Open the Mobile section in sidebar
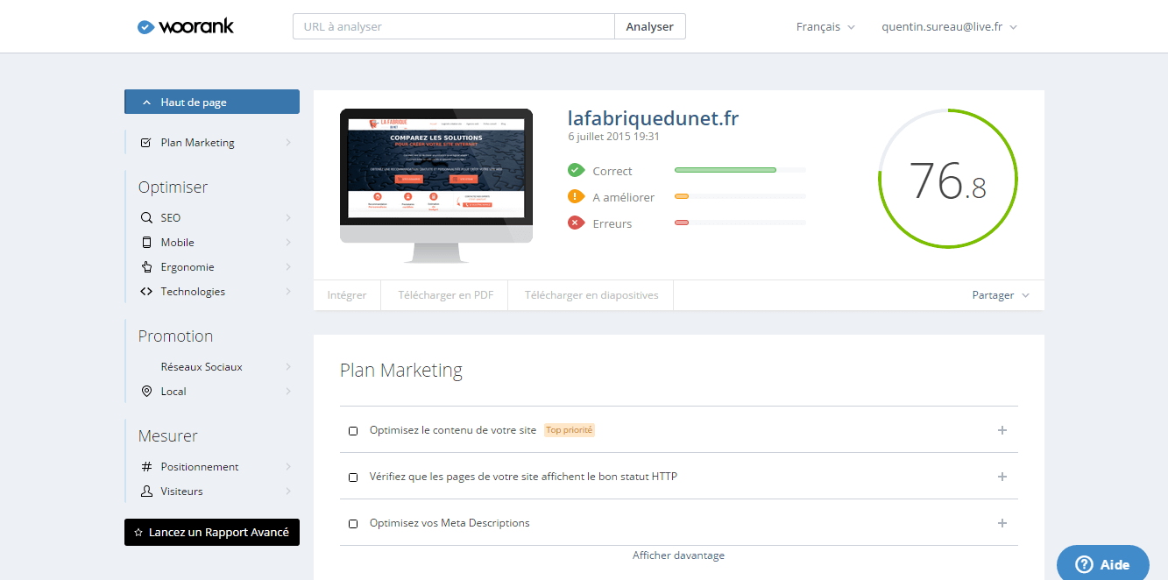 coord(213,243)
